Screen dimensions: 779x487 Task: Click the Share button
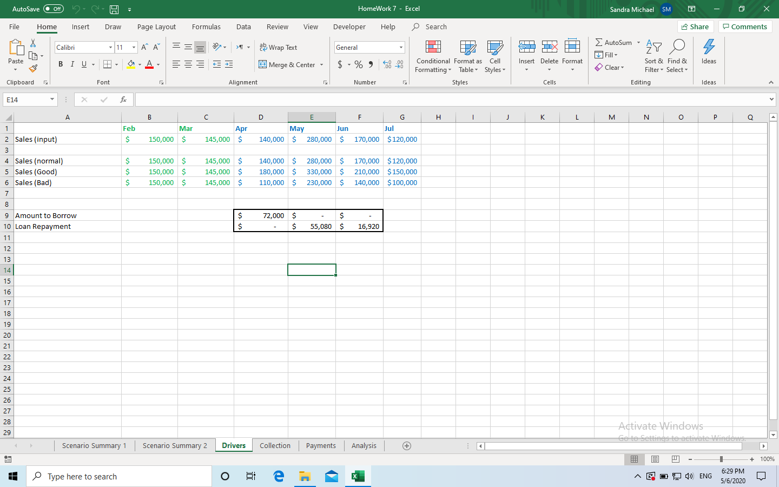point(695,26)
